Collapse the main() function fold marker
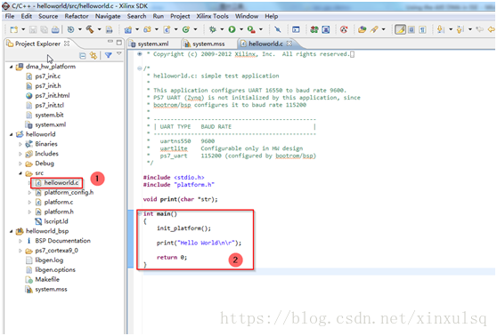497x336 pixels. click(140, 214)
